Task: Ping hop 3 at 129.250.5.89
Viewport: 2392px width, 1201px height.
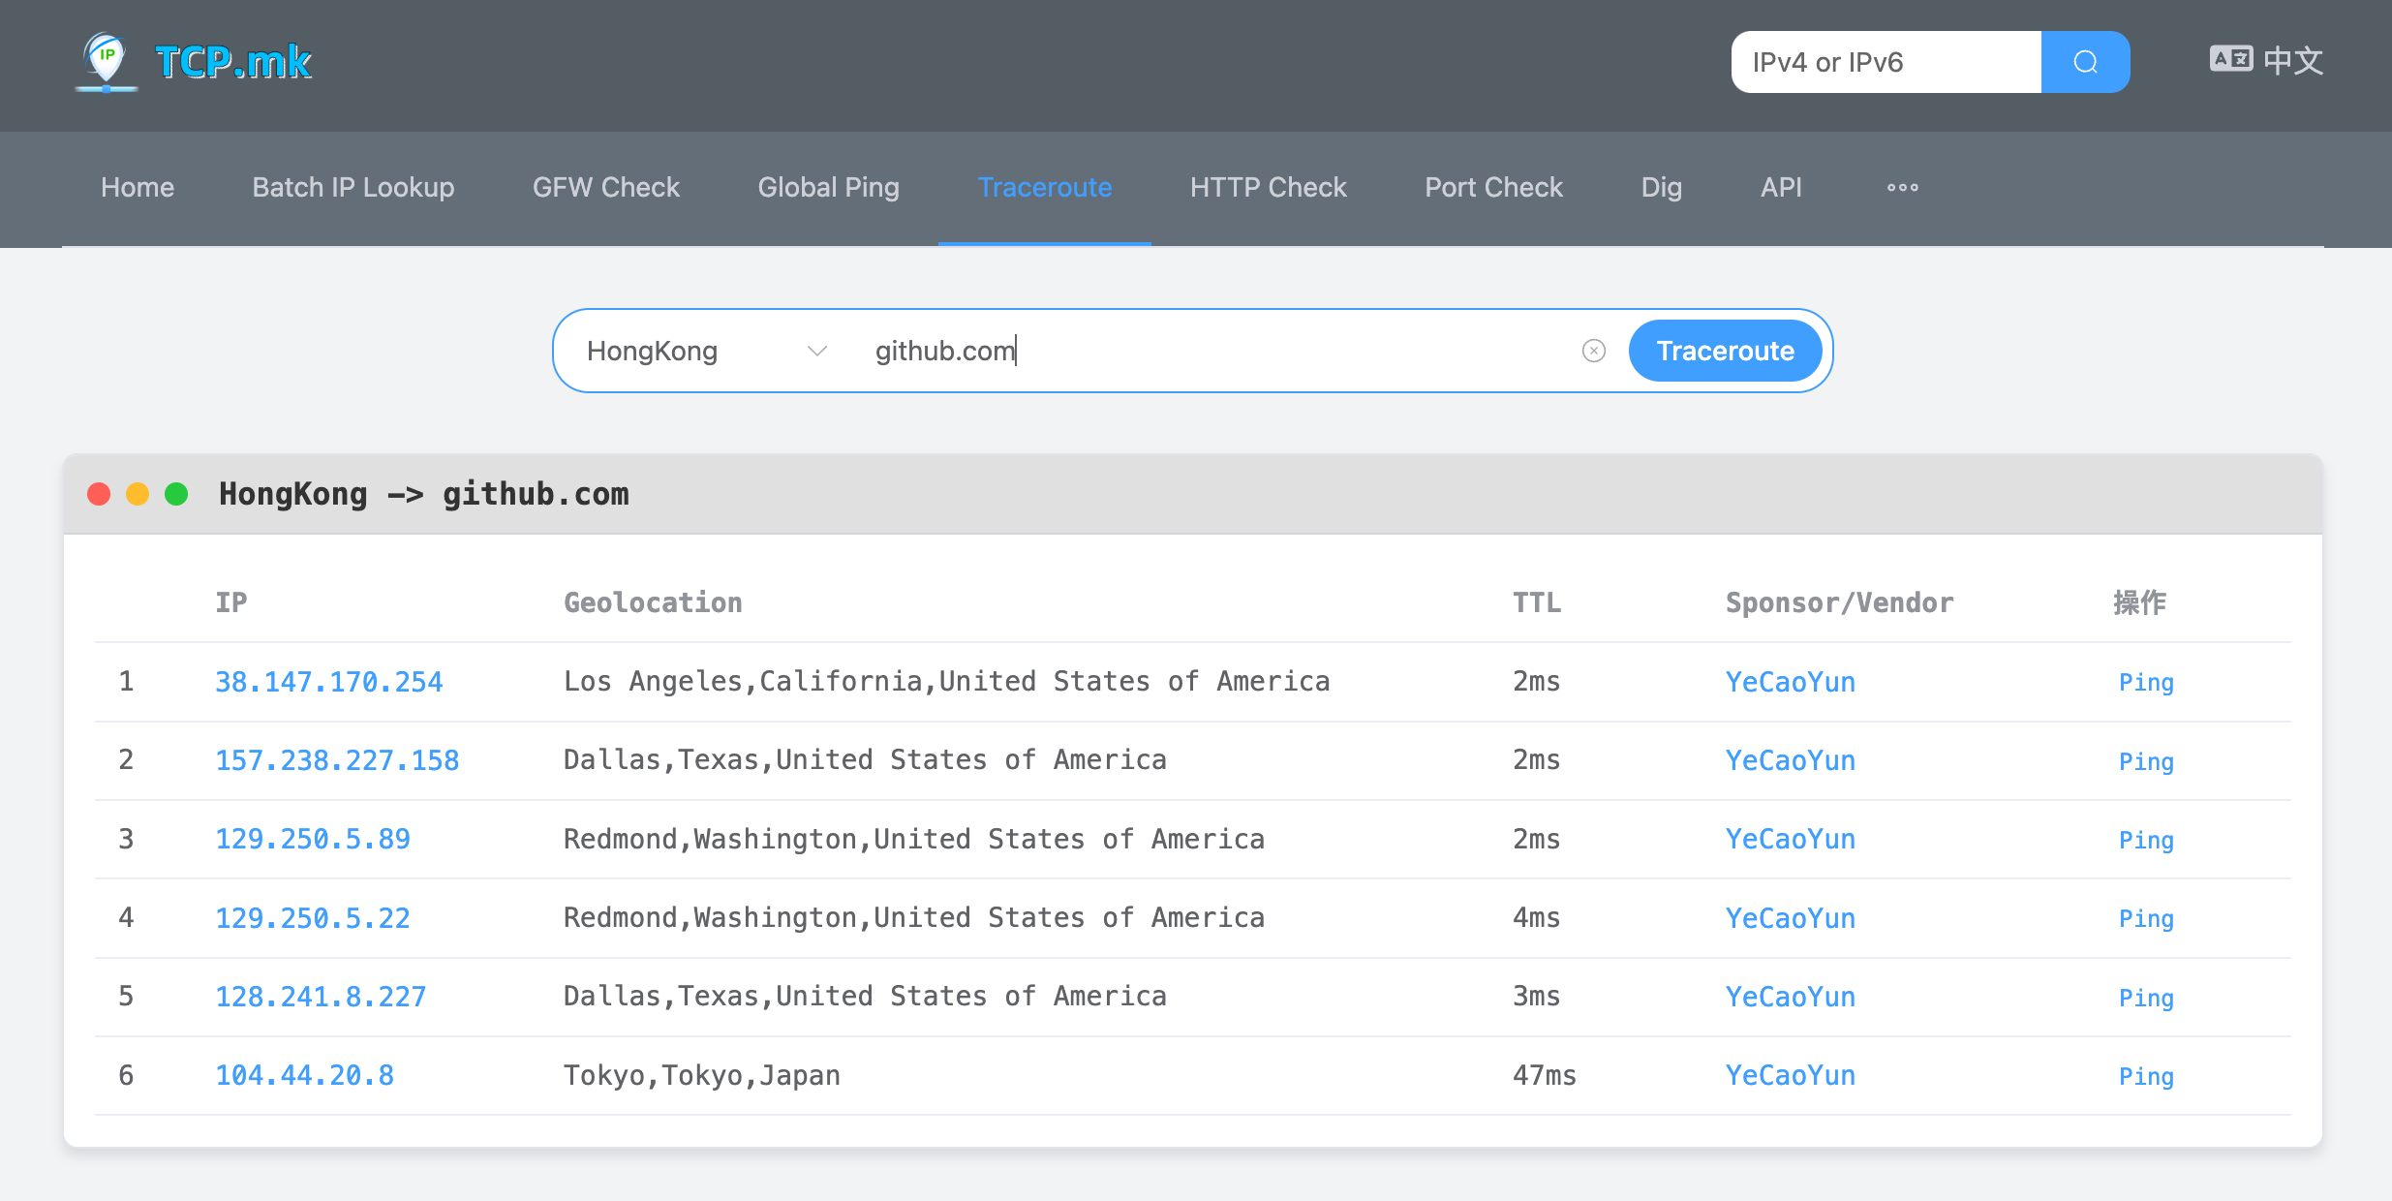Action: point(2146,840)
